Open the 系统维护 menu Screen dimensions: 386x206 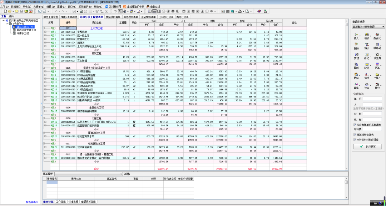[x=85, y=7]
